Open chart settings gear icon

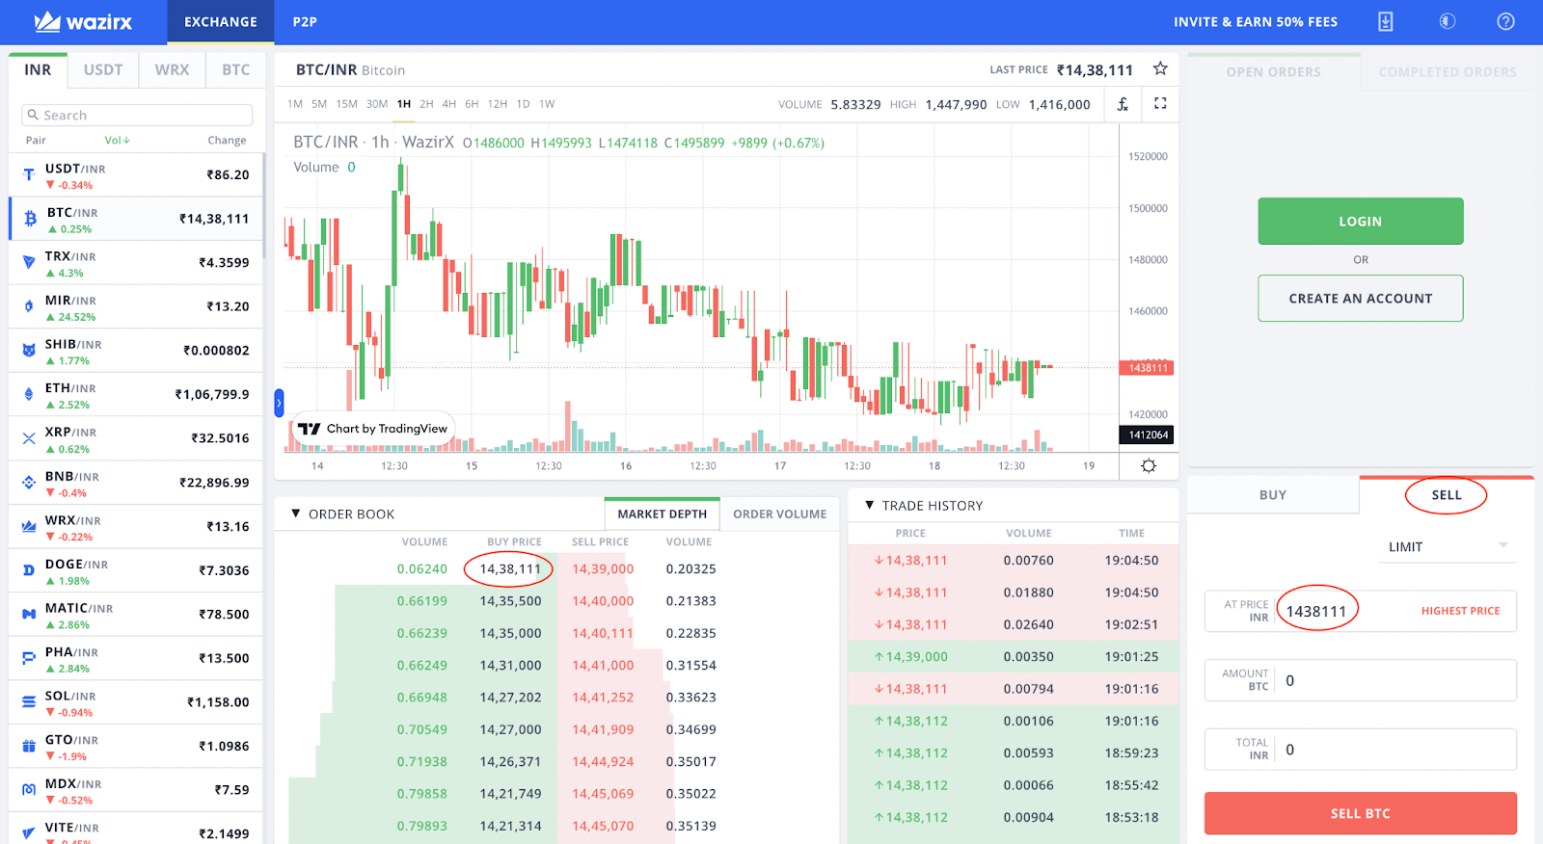click(x=1148, y=465)
